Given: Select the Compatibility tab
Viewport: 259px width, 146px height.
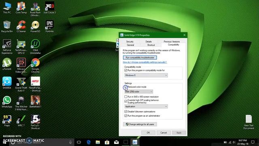Looking at the screenshot, I should 174,45.
